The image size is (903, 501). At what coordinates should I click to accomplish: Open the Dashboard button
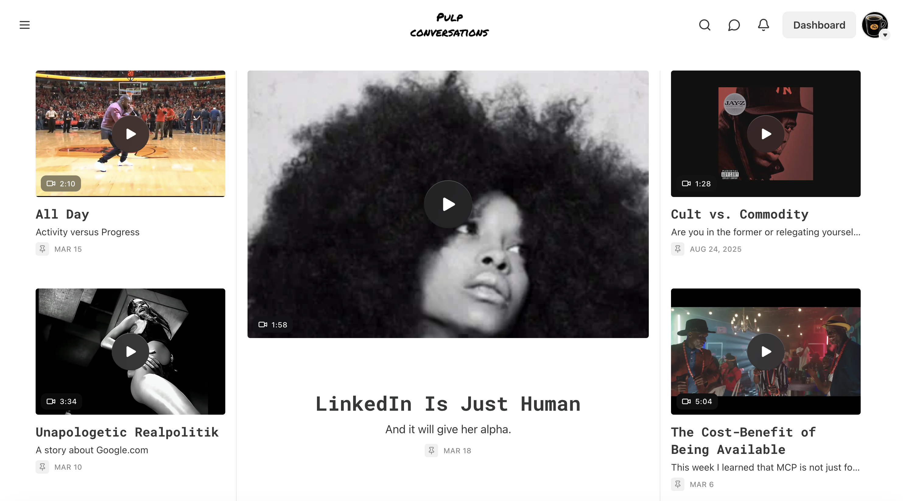coord(819,25)
